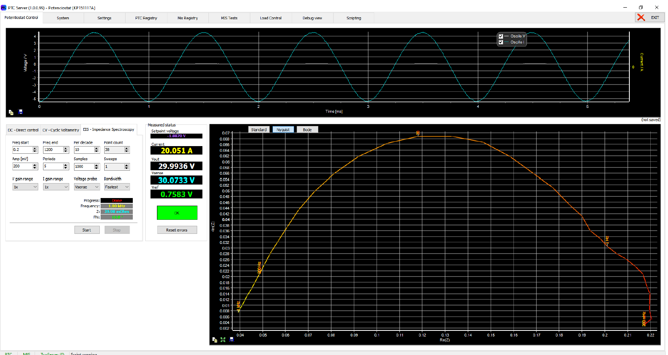
Task: Click the Vref 0.7583 V display
Action: pyautogui.click(x=176, y=194)
